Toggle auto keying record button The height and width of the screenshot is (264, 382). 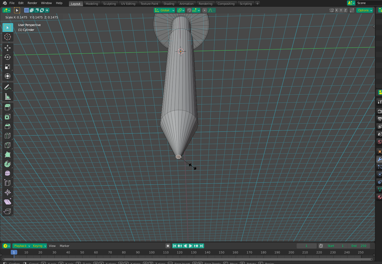pyautogui.click(x=168, y=246)
